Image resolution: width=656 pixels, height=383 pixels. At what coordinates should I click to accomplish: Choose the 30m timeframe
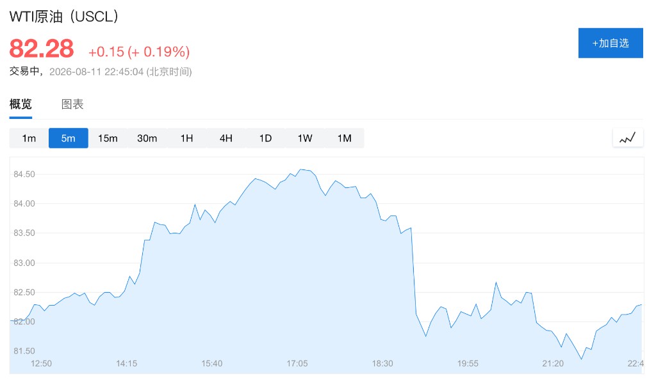coord(147,138)
